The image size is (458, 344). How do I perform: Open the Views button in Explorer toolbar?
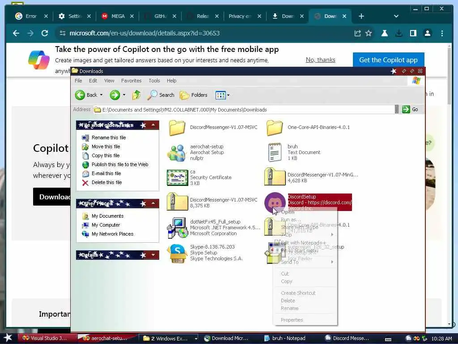coord(221,95)
